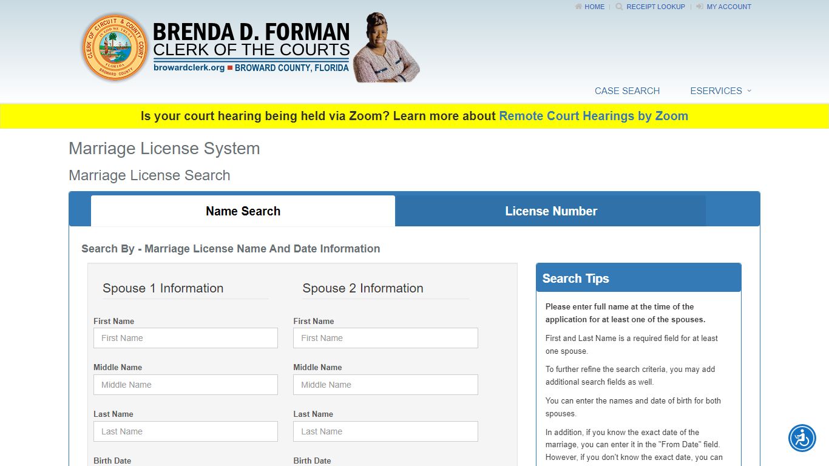The image size is (829, 466).
Task: Focus Spouse 1 Middle Name field
Action: pyautogui.click(x=186, y=385)
